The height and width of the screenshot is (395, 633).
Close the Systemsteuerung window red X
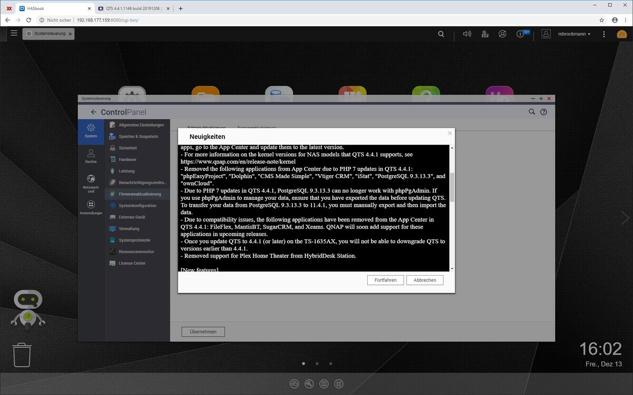point(549,99)
